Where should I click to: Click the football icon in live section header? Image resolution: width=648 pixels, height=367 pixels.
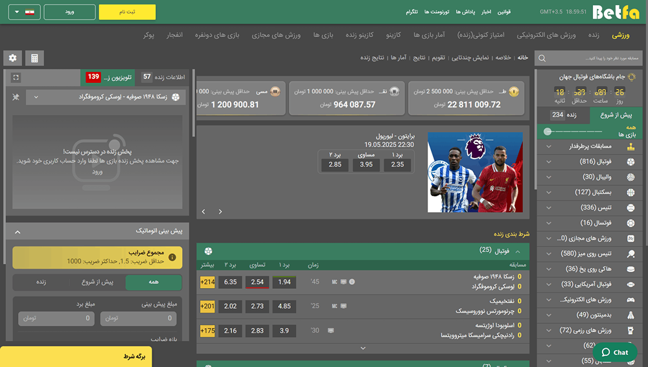pyautogui.click(x=208, y=251)
